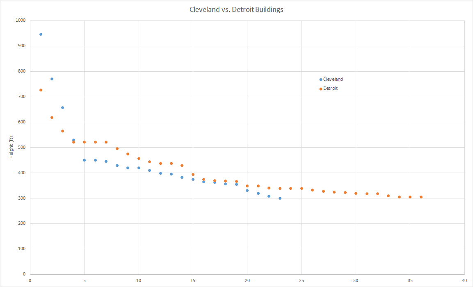This screenshot has width=473, height=287.
Task: Select the 800 label on the height axis
Action: pos(22,71)
